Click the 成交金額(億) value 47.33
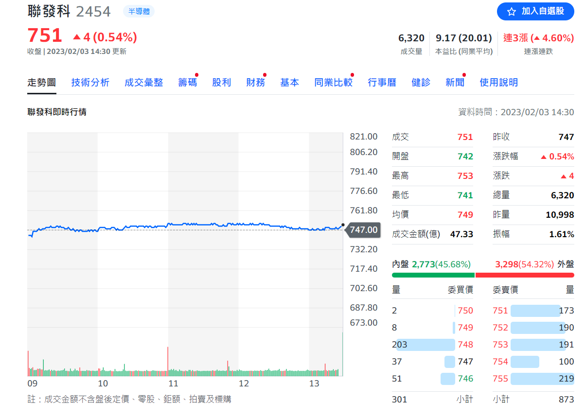 [x=461, y=234]
